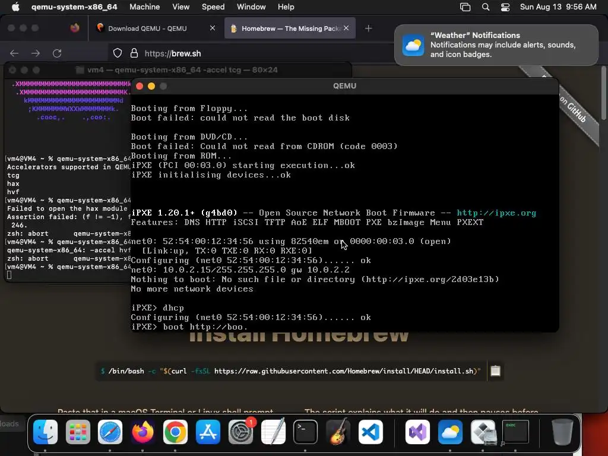Click 'Accelerators supported in QEMU' terminal line
This screenshot has width=608, height=456.
point(69,167)
